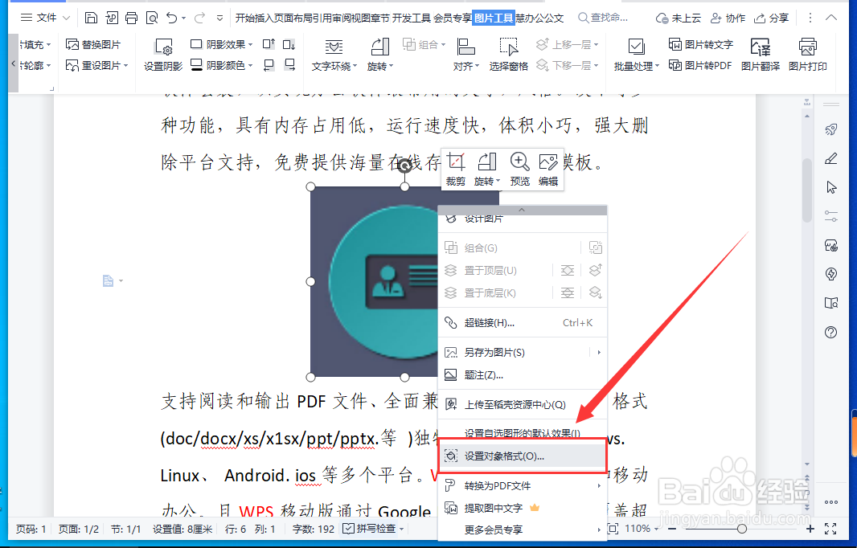This screenshot has width=857, height=548.
Task: Nudge shadow down icon in ribbon
Action: coord(289,44)
